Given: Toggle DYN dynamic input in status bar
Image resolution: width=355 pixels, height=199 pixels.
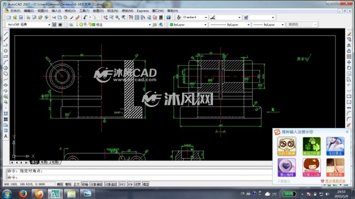Looking at the screenshot, I should [130, 184].
